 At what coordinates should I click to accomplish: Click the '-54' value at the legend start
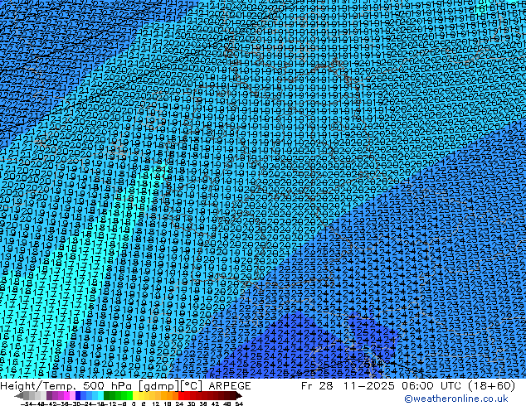pos(27,404)
